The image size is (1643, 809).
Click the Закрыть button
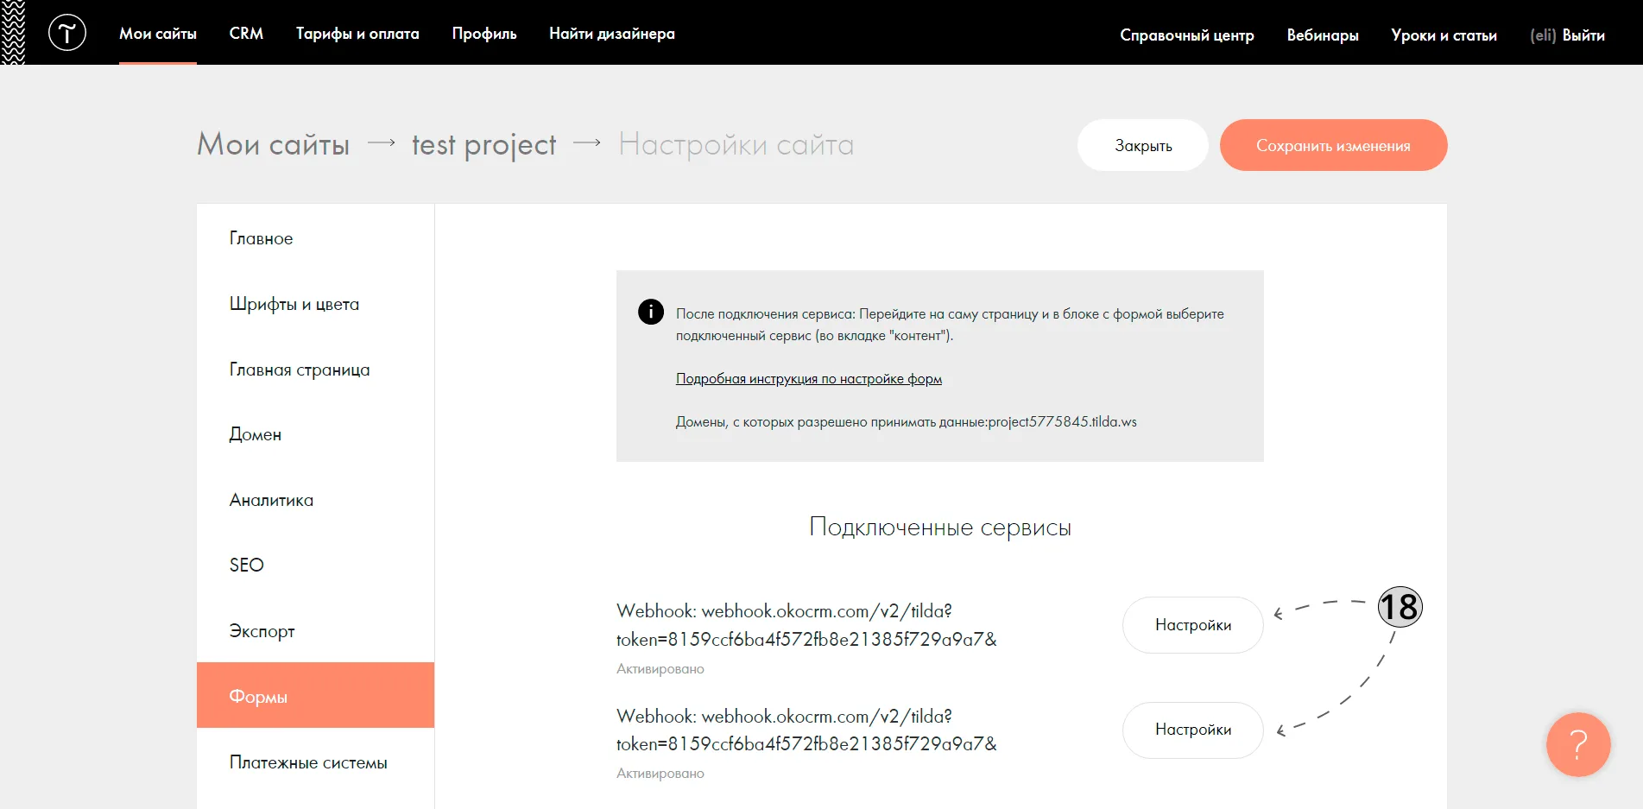pyautogui.click(x=1143, y=145)
